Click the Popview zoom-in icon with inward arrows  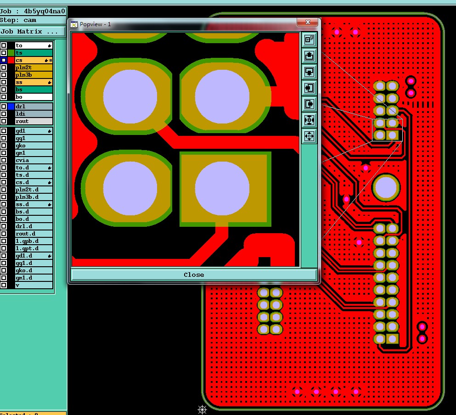point(309,120)
